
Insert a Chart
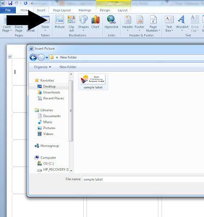tap(95, 22)
